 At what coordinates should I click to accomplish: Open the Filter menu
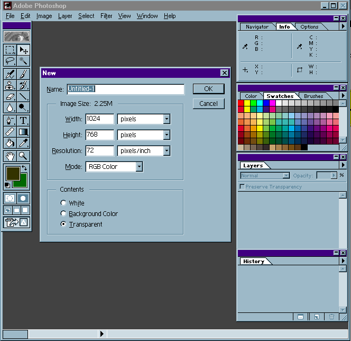click(106, 16)
